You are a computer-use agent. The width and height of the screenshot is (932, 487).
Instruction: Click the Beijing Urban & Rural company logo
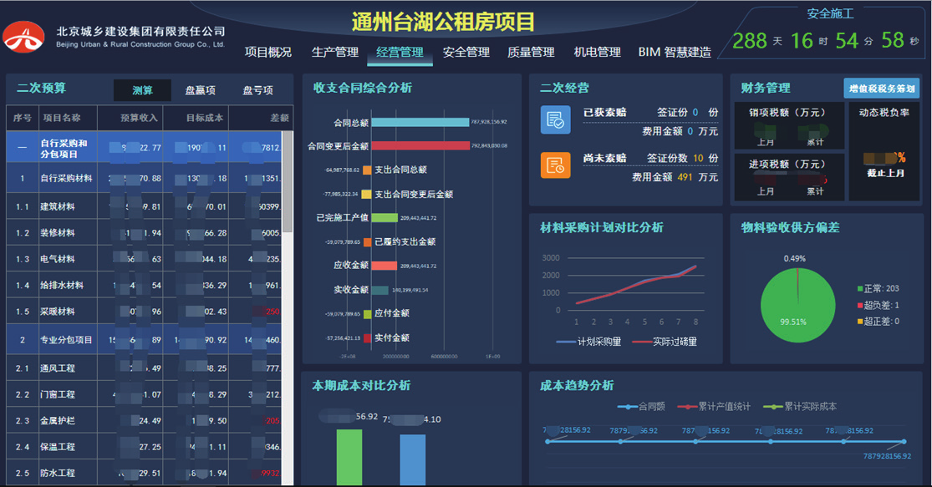pyautogui.click(x=24, y=37)
